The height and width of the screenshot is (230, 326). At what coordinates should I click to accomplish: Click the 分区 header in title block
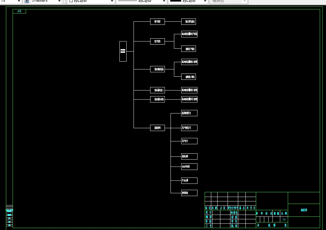pos(223,208)
